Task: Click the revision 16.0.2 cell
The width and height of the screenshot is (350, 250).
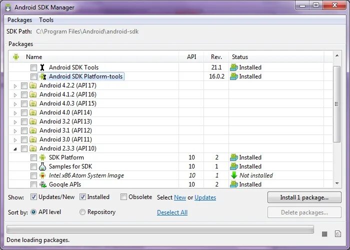Action: [216, 76]
